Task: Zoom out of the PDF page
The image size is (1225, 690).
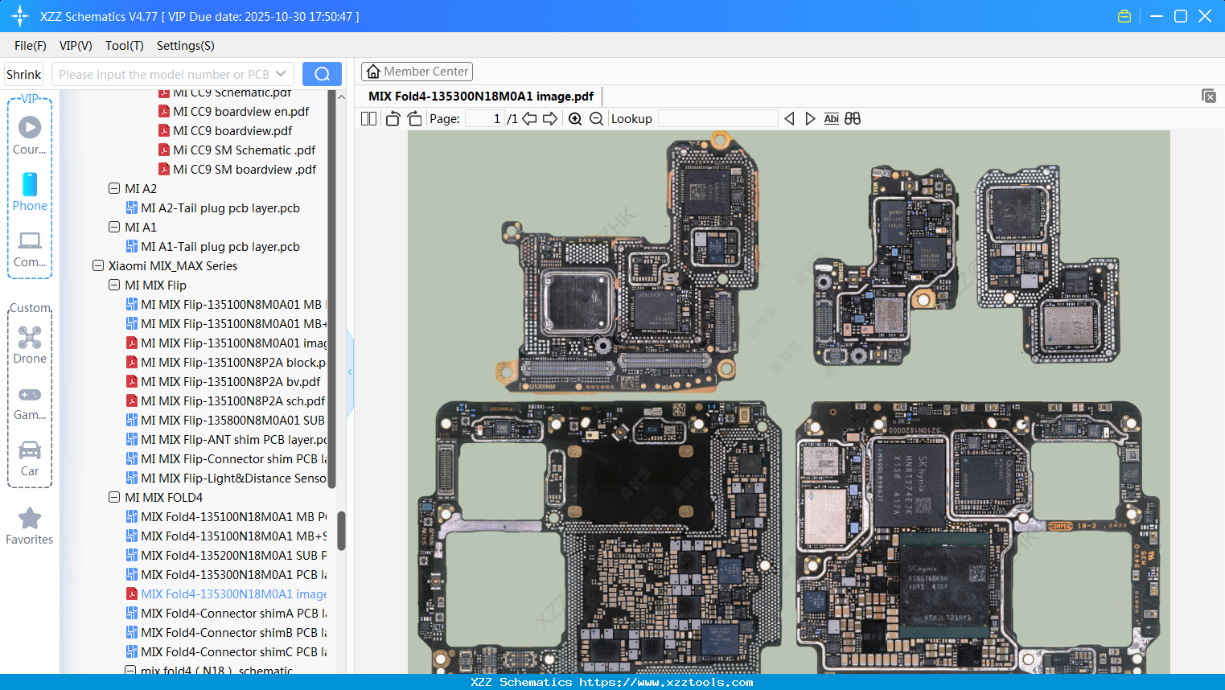Action: click(x=596, y=118)
